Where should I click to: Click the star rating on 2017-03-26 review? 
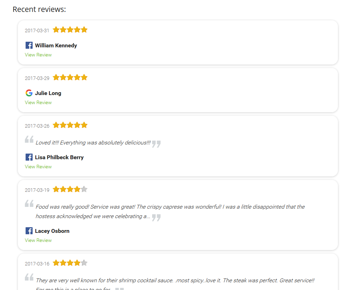pos(70,125)
